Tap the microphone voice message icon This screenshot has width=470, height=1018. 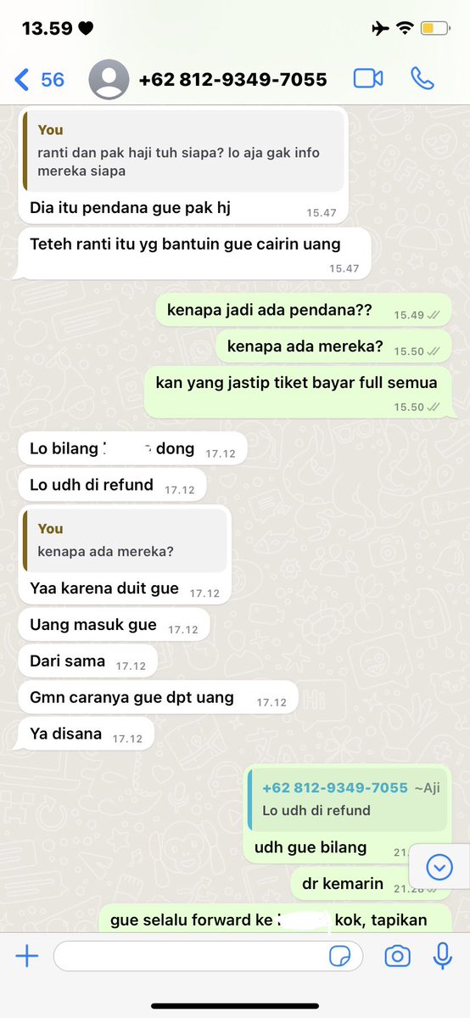(x=443, y=956)
